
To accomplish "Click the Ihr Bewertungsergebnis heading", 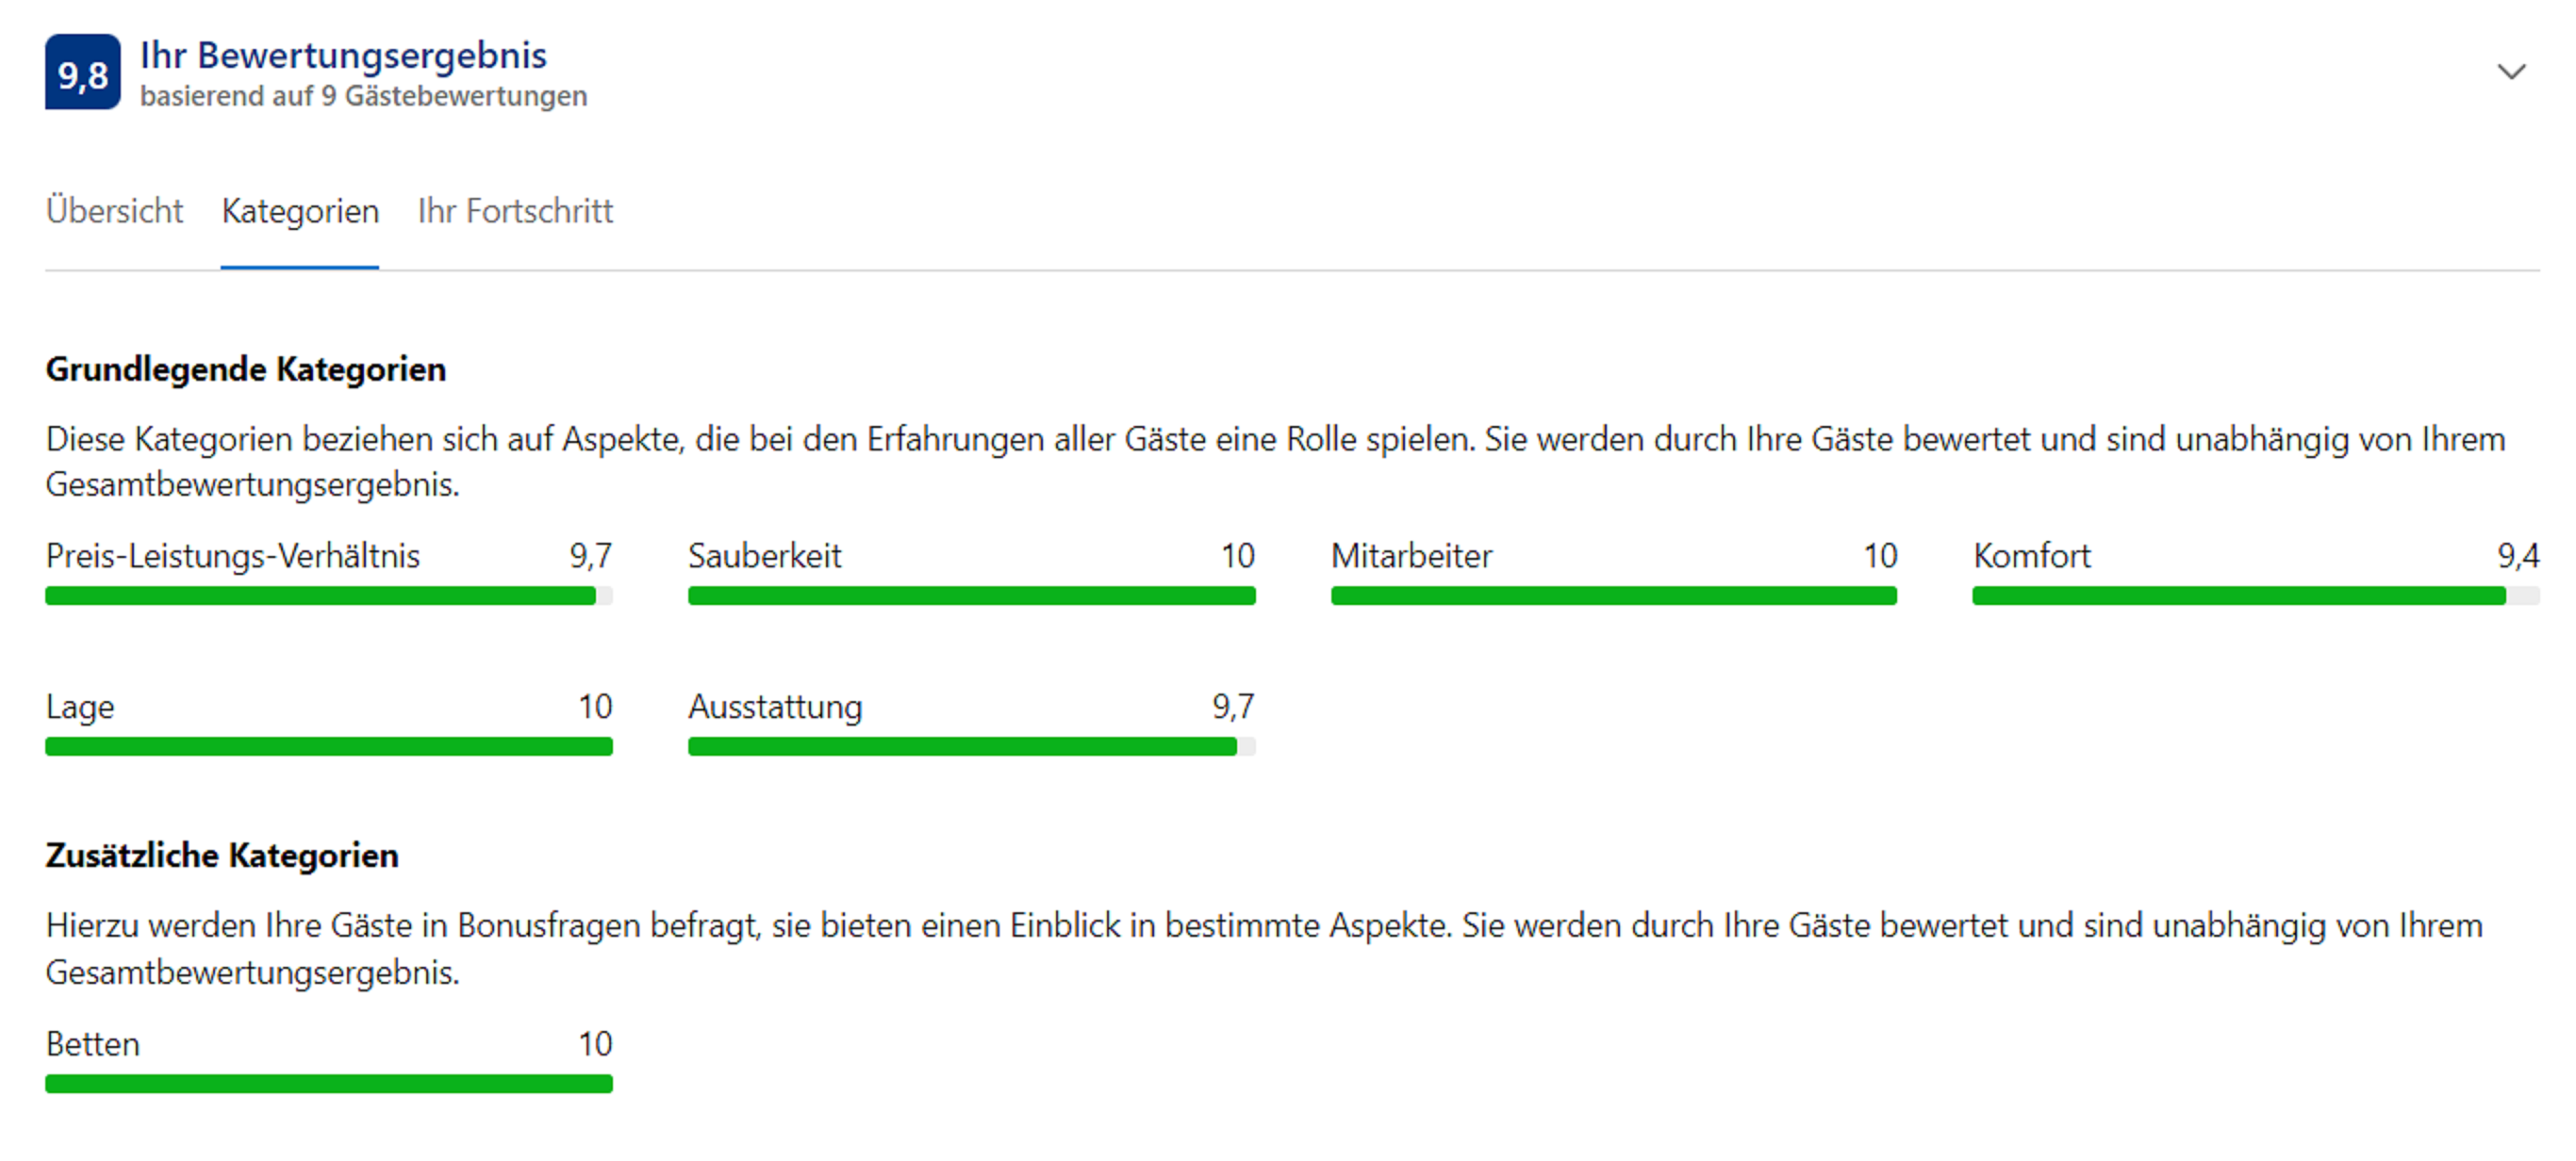I will click(343, 55).
